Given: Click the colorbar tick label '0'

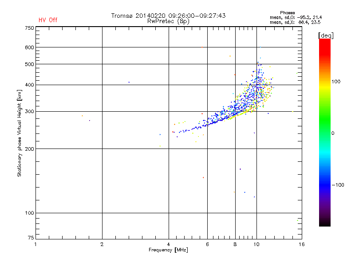Looking at the screenshot, I should [333, 133].
